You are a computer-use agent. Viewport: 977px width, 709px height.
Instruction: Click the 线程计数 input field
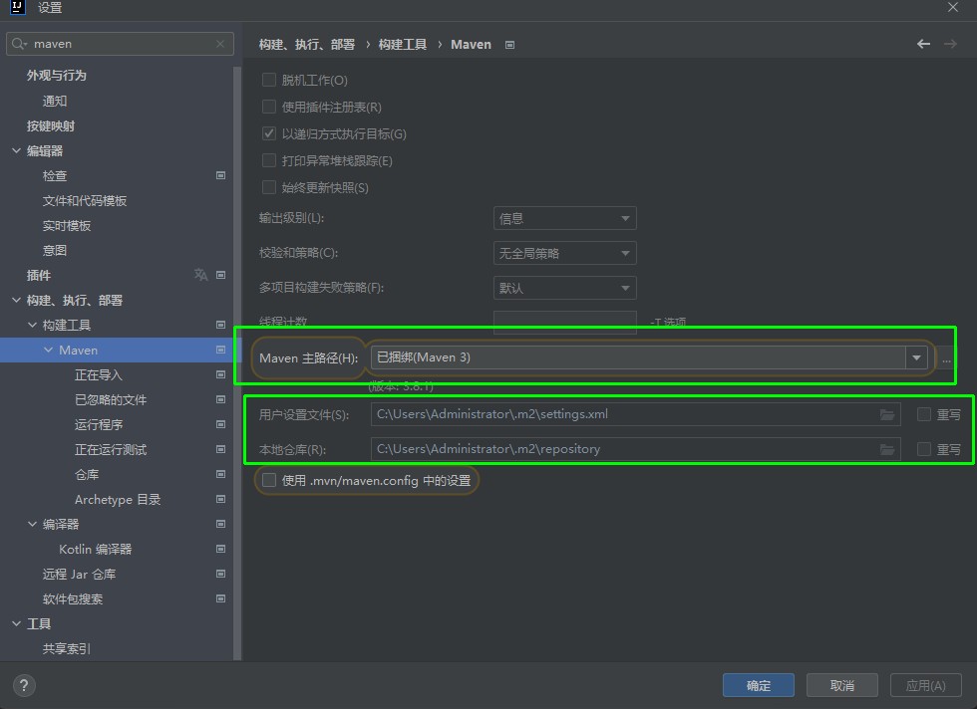click(564, 322)
